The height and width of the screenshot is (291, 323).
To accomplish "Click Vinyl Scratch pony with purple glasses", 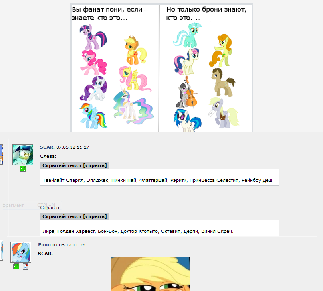I will click(x=187, y=120).
